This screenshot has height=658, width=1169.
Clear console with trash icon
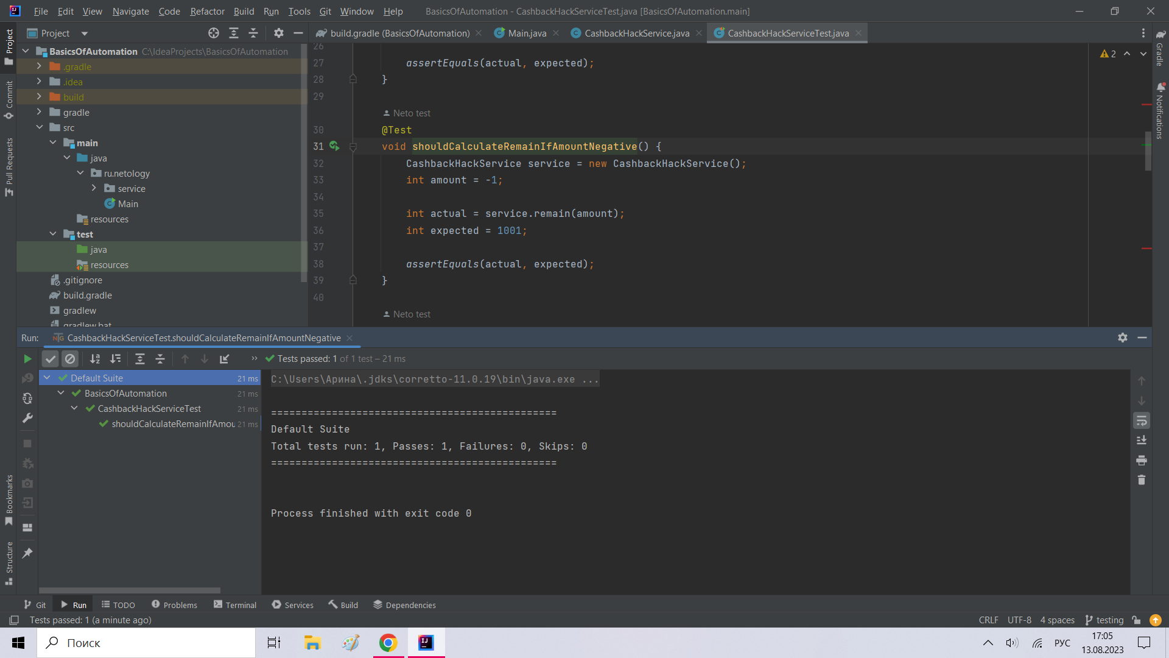1142,480
